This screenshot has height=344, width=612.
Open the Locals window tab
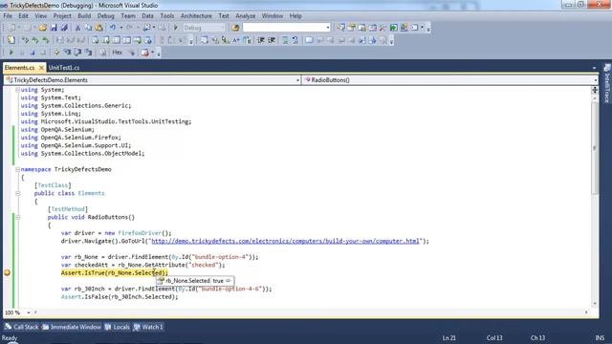[x=117, y=327]
